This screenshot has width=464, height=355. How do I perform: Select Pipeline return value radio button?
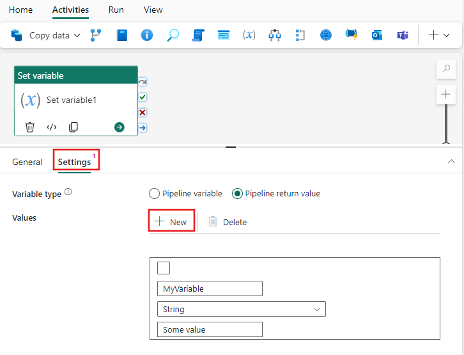point(237,194)
